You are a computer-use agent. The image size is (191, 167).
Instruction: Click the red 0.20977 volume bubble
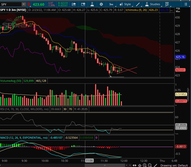pyautogui.click(x=181, y=101)
